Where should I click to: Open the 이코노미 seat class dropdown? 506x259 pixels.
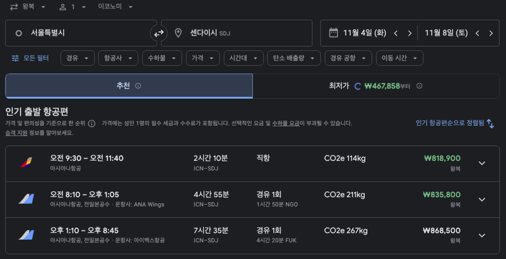(x=116, y=7)
